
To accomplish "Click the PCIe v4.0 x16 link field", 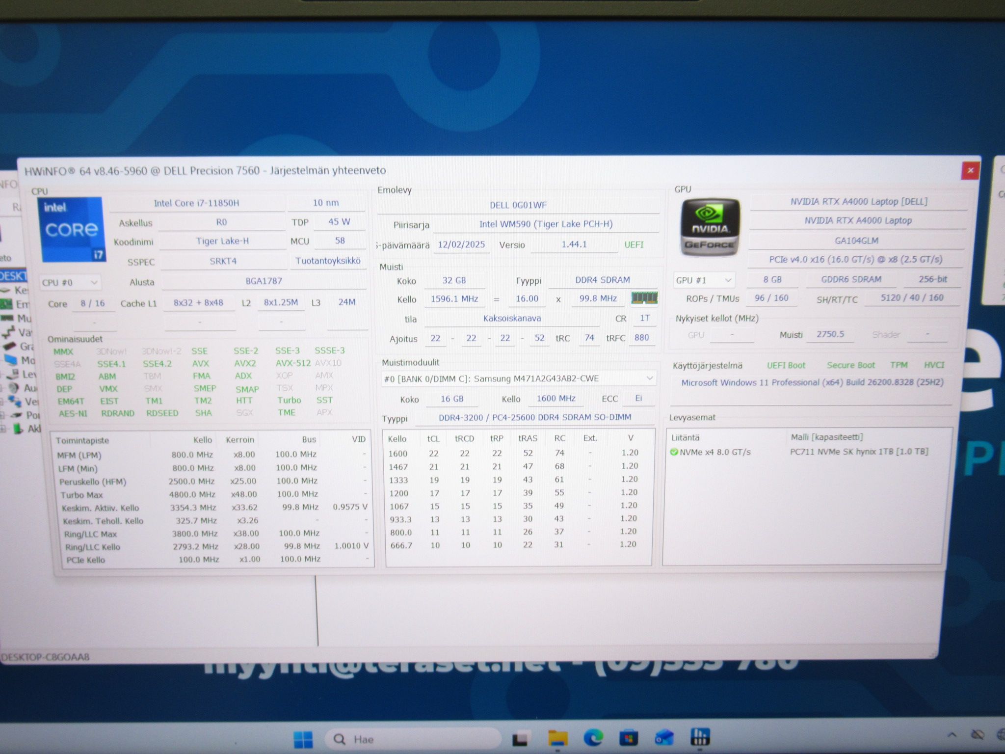I will click(855, 260).
